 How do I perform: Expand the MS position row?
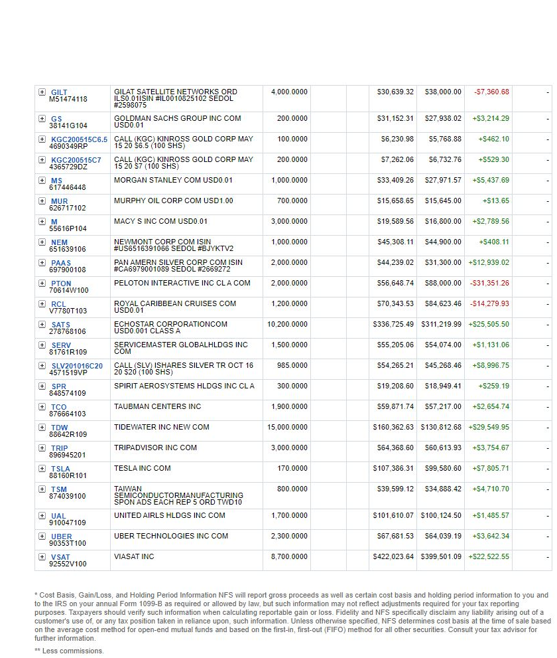click(42, 180)
